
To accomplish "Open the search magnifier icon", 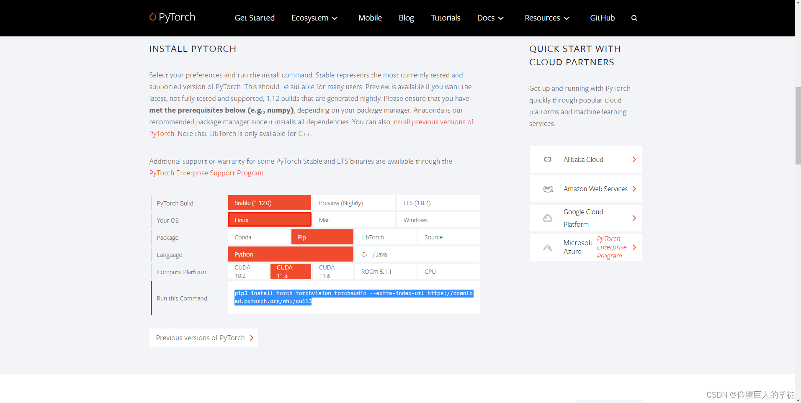I will 634,18.
